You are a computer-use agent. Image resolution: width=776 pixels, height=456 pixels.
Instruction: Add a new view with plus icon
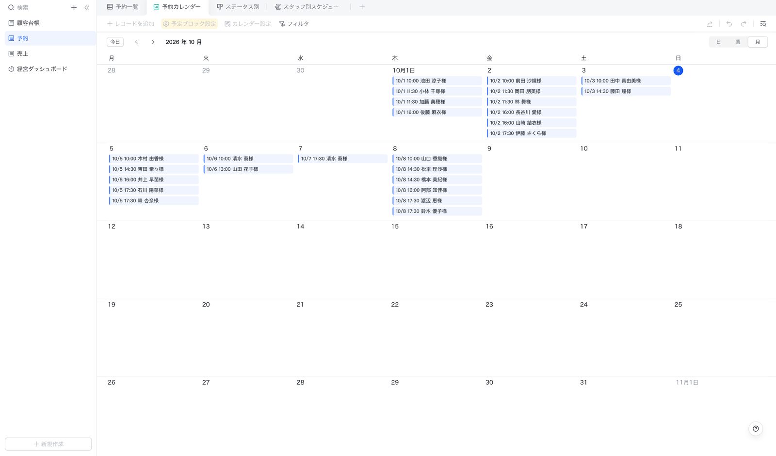pyautogui.click(x=362, y=7)
